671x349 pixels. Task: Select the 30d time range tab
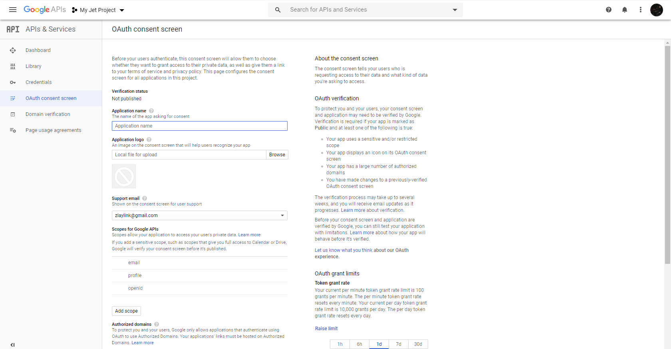click(418, 344)
